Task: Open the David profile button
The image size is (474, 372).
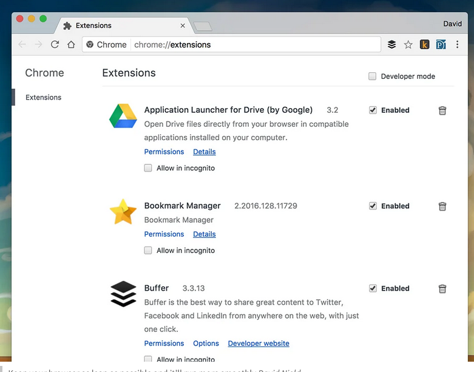Action: click(x=452, y=24)
